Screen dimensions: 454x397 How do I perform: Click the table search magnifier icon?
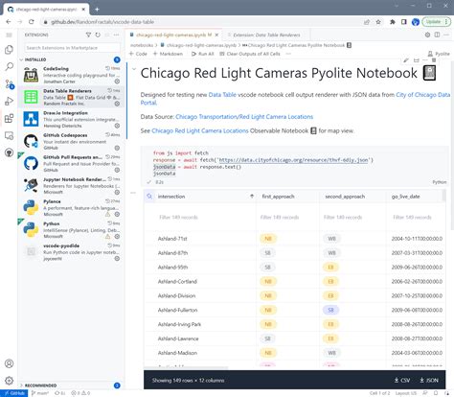pos(149,197)
